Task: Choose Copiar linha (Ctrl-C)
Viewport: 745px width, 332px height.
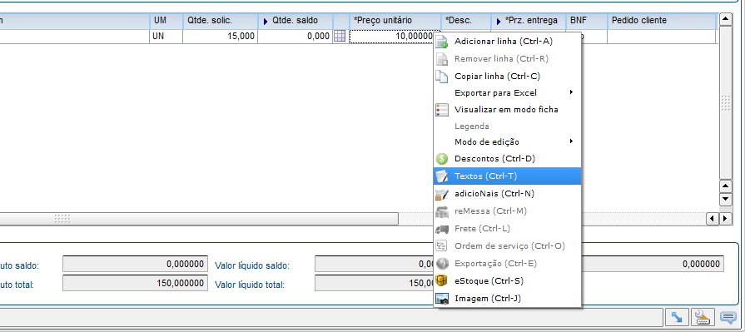Action: click(x=508, y=76)
